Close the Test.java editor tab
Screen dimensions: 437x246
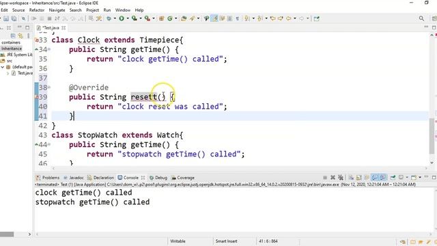tap(64, 28)
